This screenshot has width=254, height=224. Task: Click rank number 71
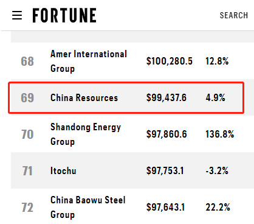pos(27,171)
